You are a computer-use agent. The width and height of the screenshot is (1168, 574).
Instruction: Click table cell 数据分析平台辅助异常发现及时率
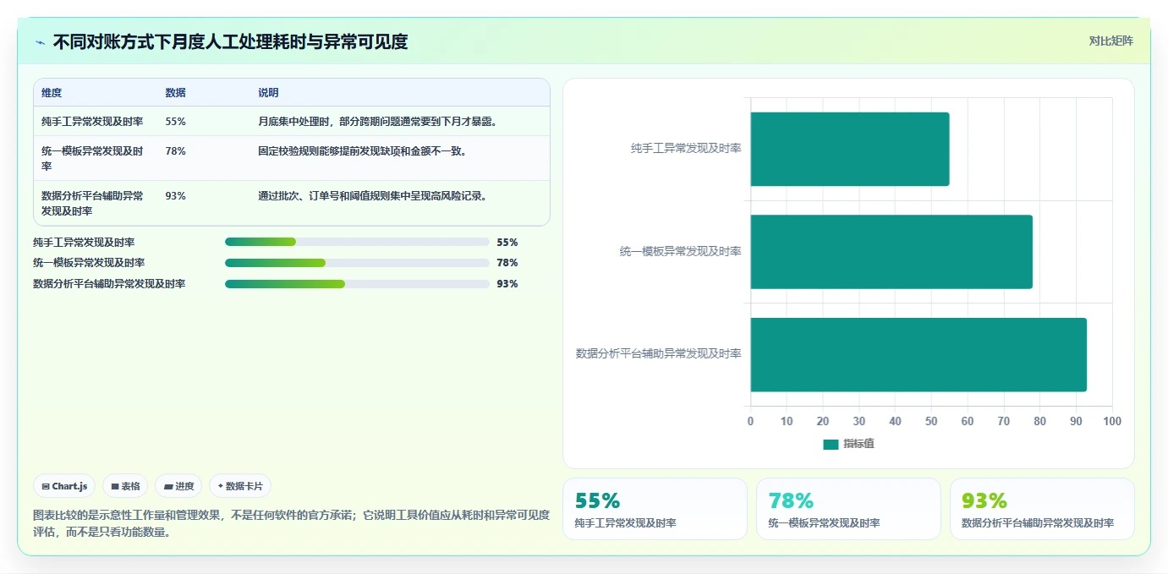(92, 204)
